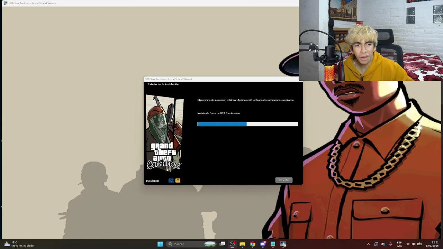Show hidden system tray icons

coord(368,244)
